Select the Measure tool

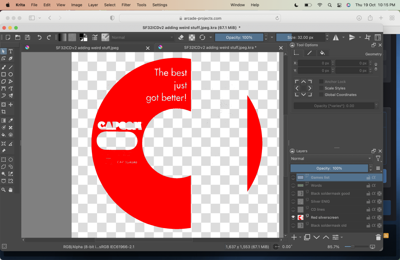coord(11,144)
